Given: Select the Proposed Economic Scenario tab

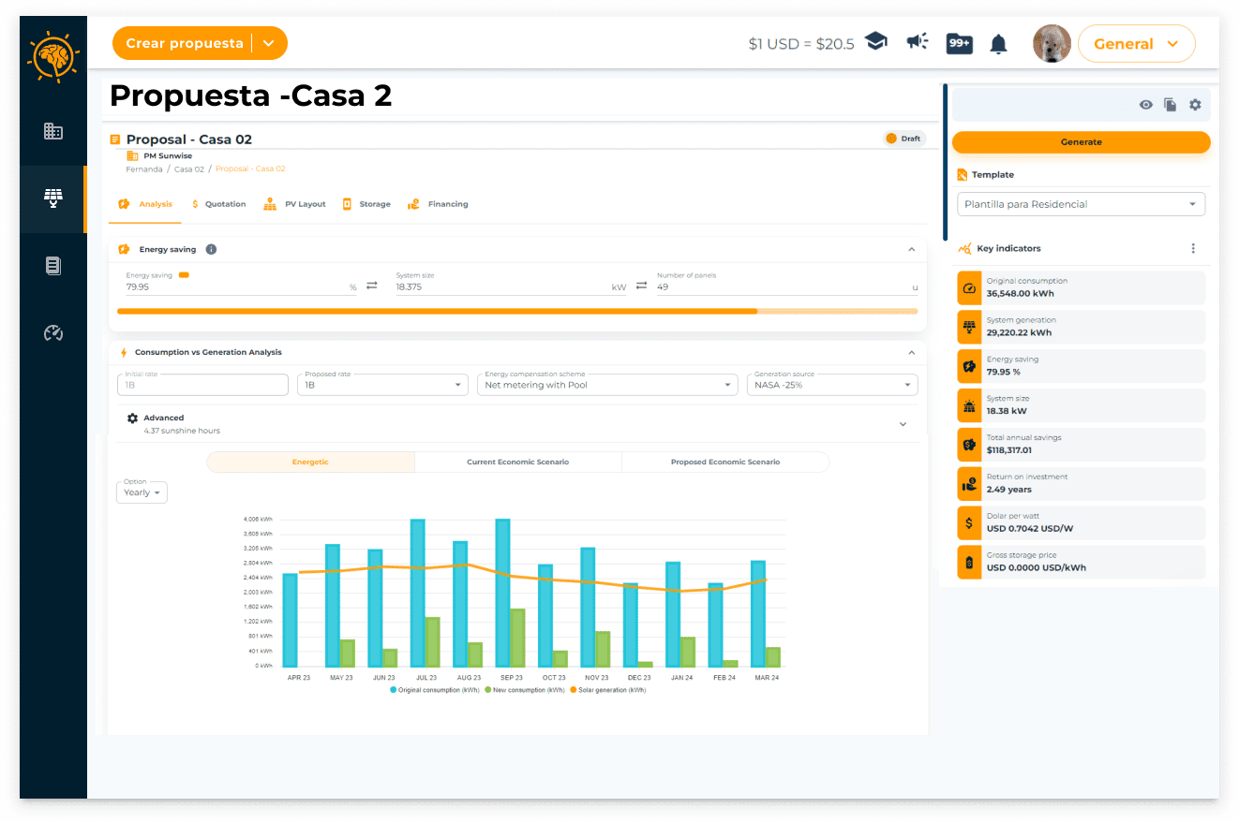Looking at the screenshot, I should 724,462.
